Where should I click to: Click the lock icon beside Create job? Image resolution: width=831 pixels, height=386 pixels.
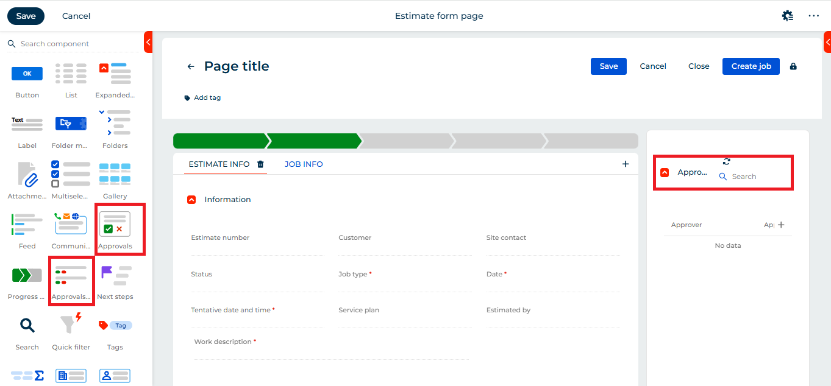pos(793,66)
